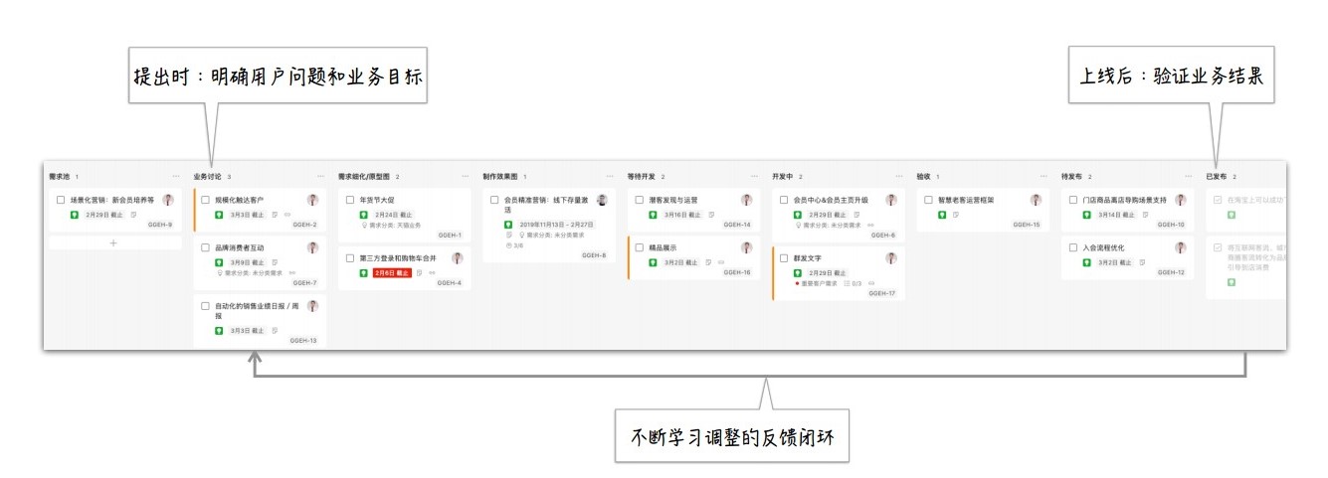Expand the 待发布 column options menu

[1188, 177]
